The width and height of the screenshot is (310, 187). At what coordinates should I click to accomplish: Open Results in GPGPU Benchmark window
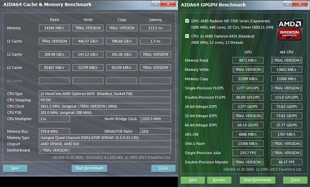(219, 180)
